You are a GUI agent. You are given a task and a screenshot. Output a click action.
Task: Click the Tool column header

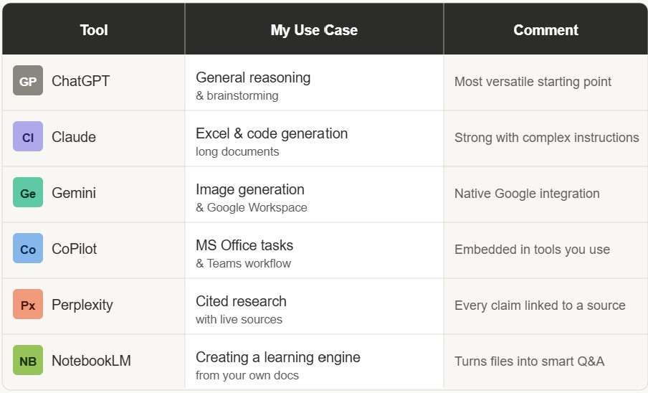tap(94, 30)
